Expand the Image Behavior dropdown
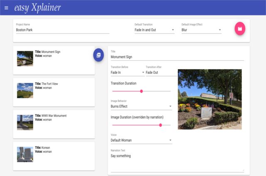The image size is (266, 176). [141, 106]
